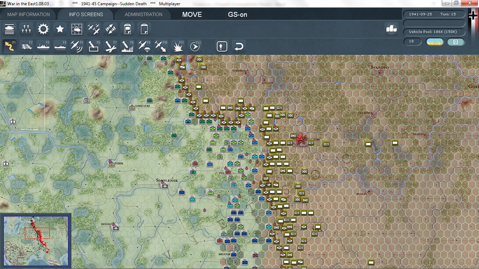Select bomb city mode F8
Viewport: 479px width, 269px height.
(x=127, y=46)
